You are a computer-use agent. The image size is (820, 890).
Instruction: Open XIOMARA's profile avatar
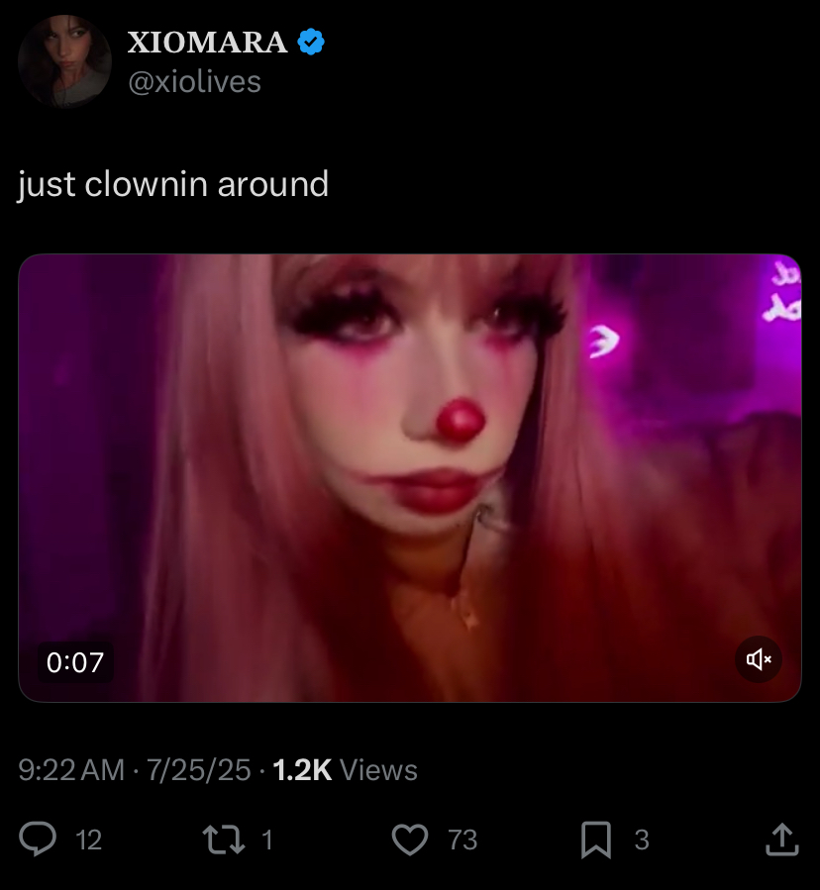pos(64,61)
